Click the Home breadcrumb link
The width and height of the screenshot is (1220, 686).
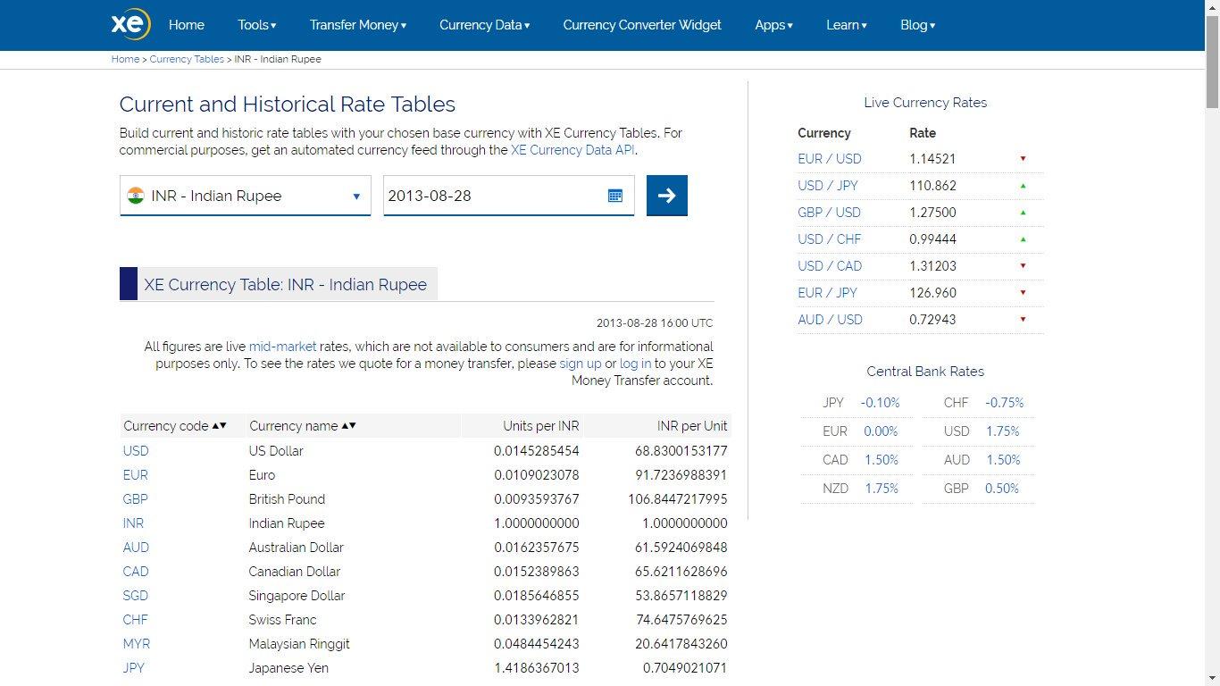pos(125,59)
